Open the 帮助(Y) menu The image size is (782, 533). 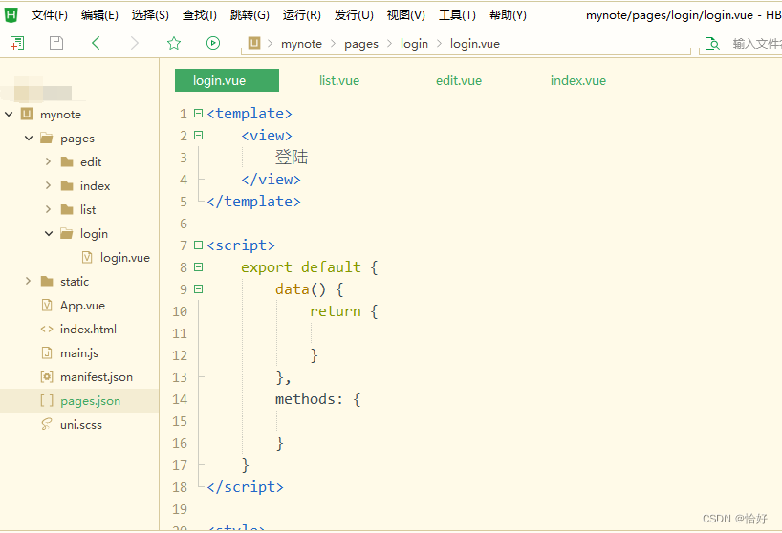[x=508, y=15]
